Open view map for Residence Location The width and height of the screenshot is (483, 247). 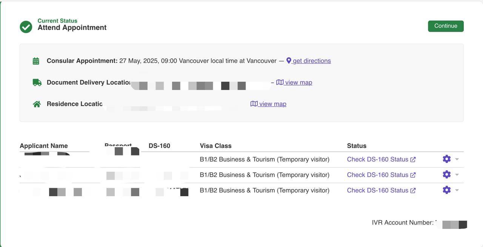click(268, 104)
